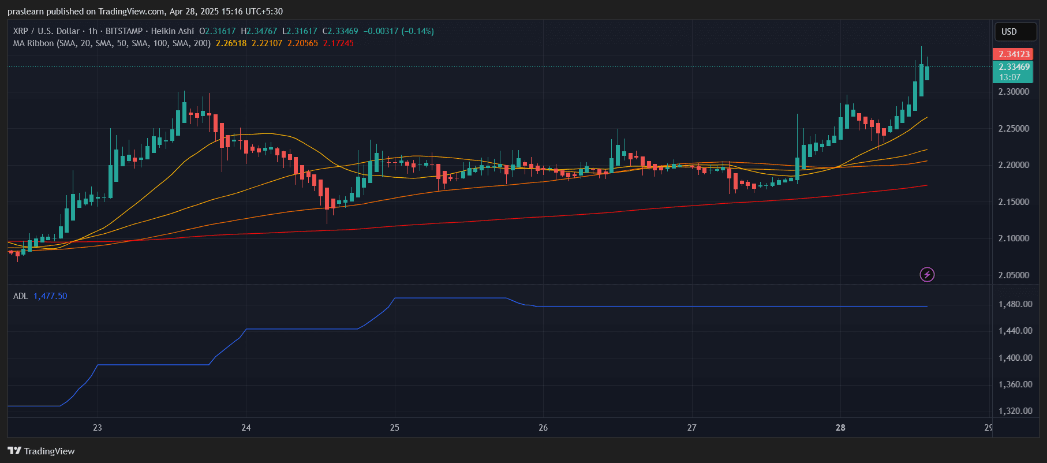Click the ADL indicator label
This screenshot has height=463, width=1047.
click(20, 296)
